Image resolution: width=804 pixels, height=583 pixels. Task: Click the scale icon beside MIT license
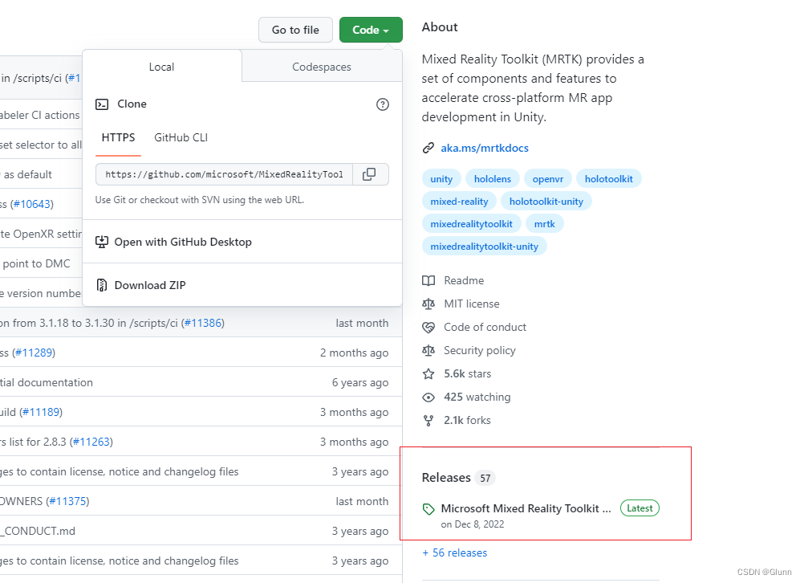point(428,304)
